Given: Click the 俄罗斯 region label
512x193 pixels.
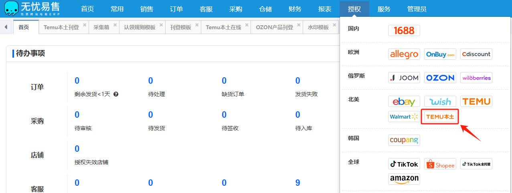Looking at the screenshot, I should pyautogui.click(x=356, y=76).
